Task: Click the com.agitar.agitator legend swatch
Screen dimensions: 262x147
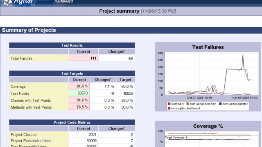Action: click(220, 104)
